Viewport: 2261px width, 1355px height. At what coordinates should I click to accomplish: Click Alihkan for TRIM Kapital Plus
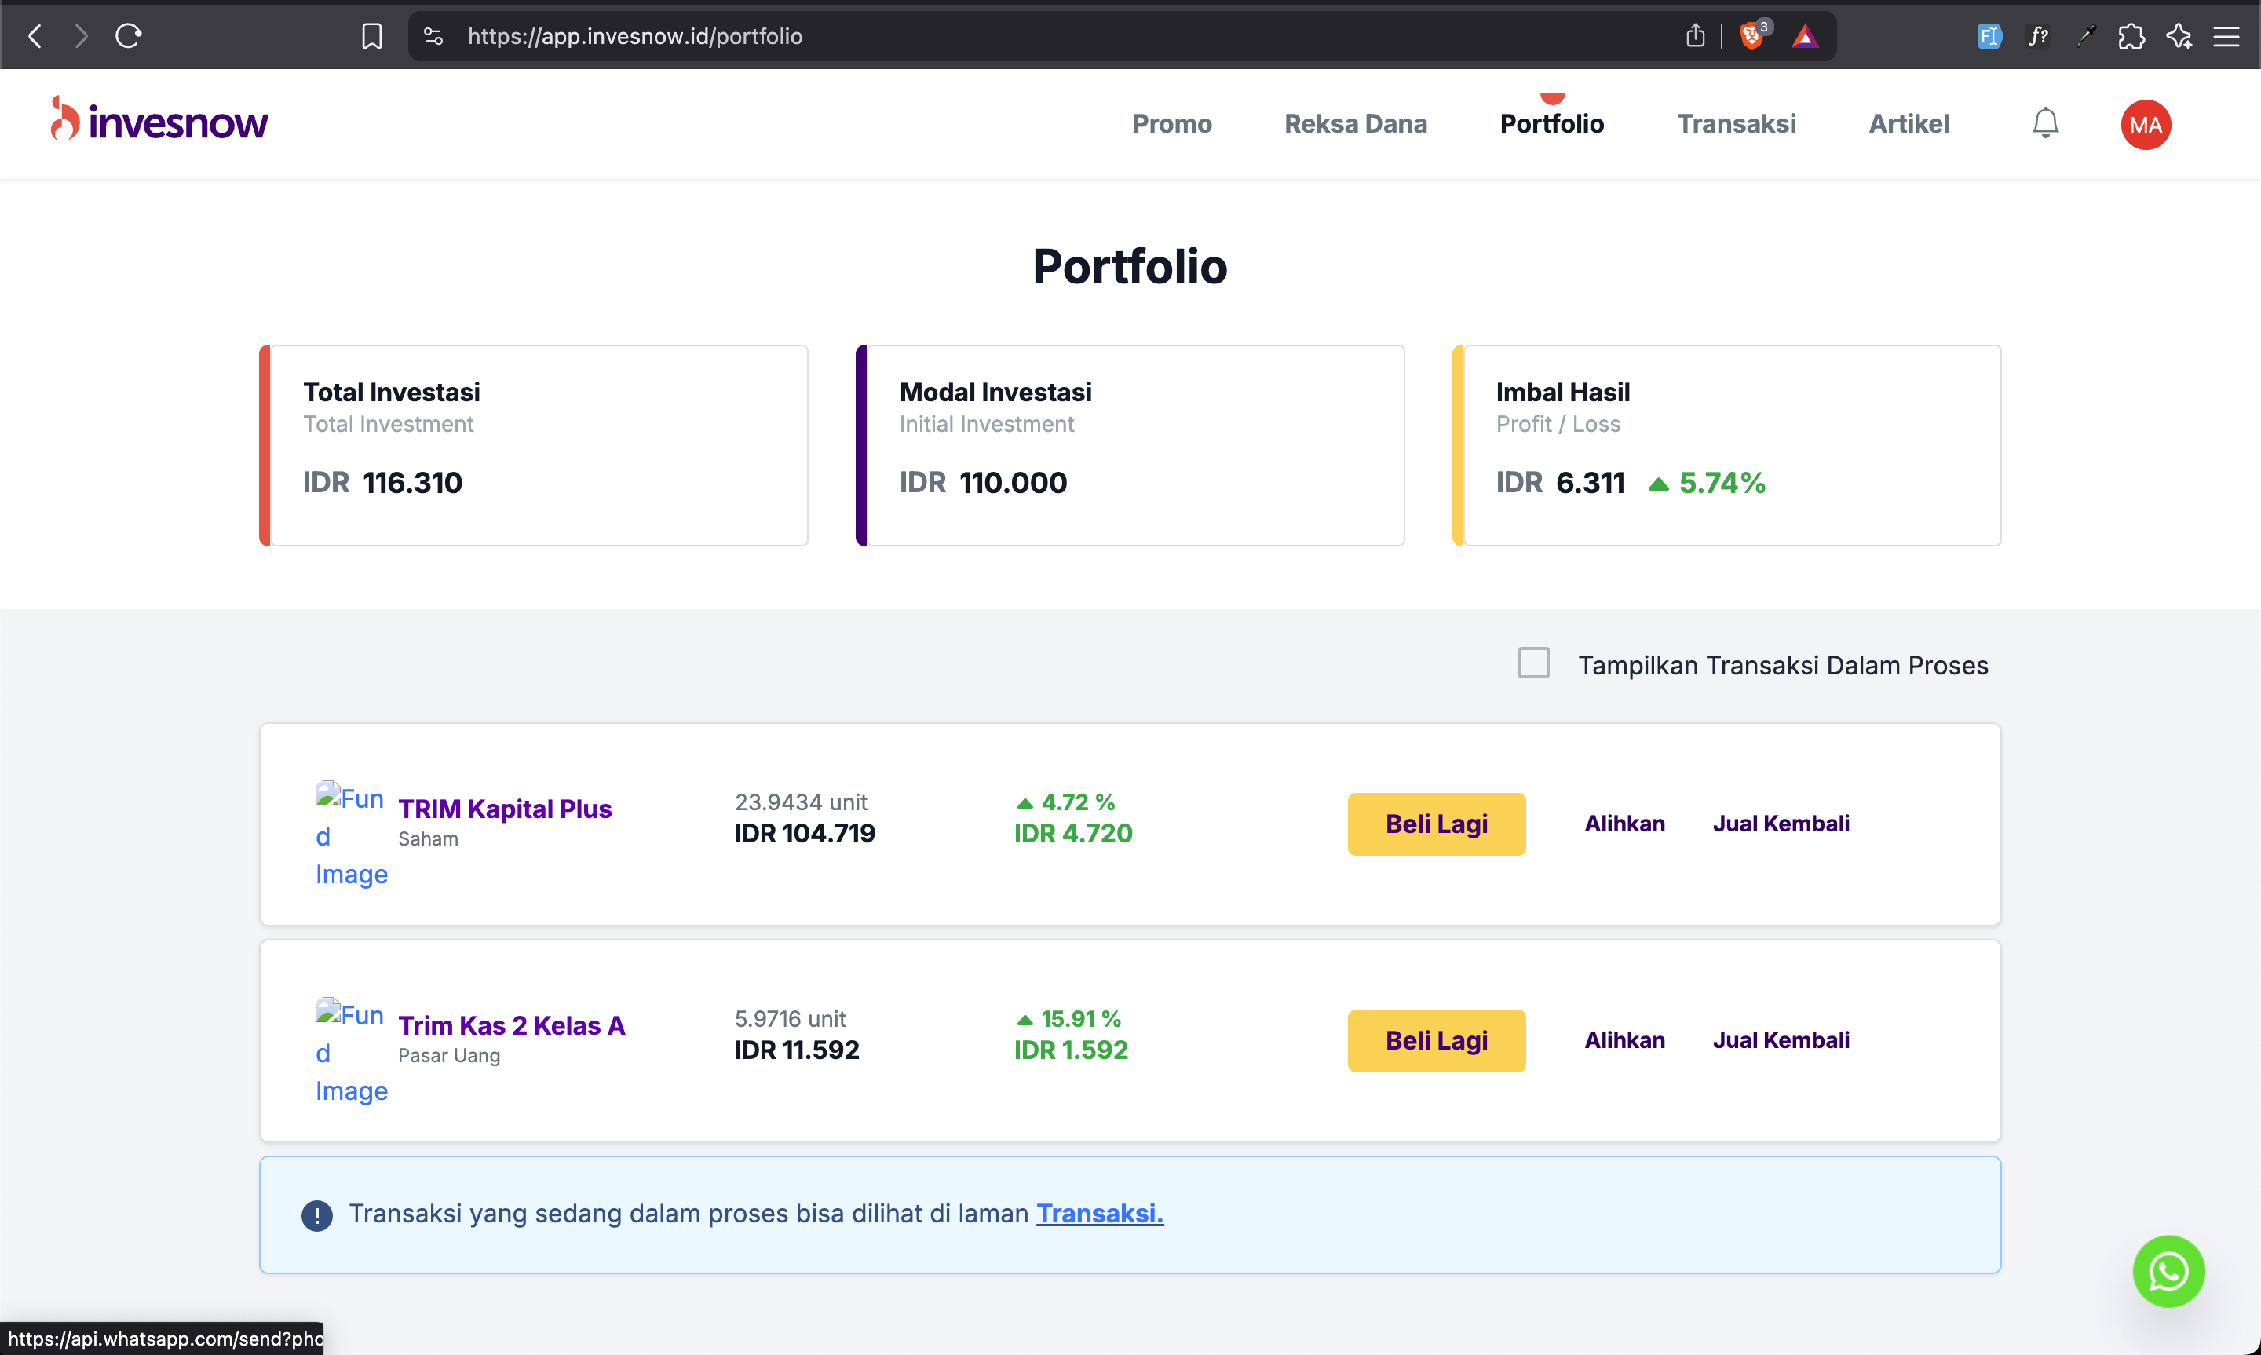[x=1625, y=824]
